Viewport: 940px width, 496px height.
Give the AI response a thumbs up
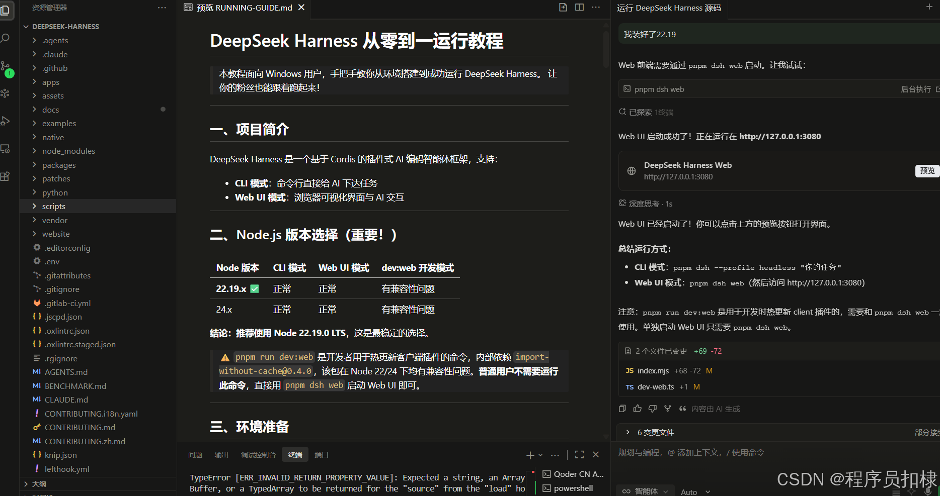(x=638, y=409)
